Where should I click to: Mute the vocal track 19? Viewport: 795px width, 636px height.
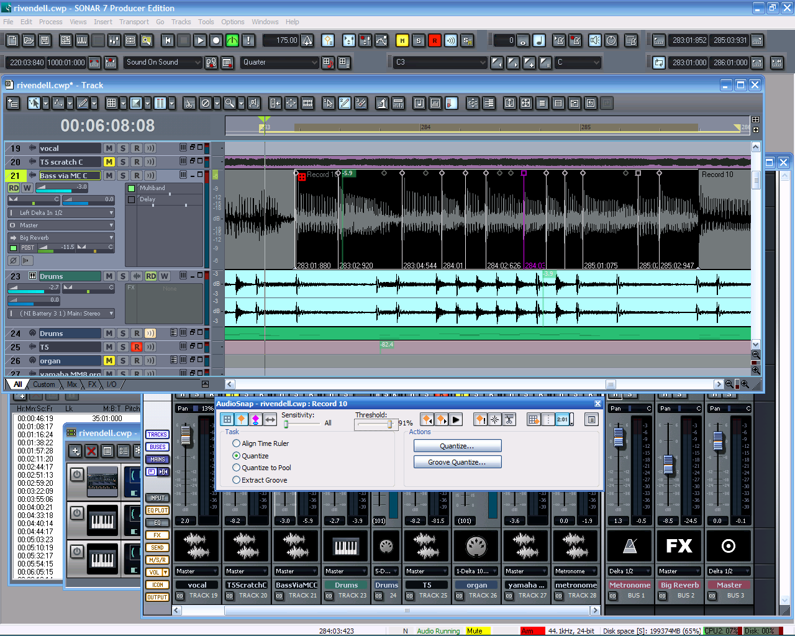109,148
